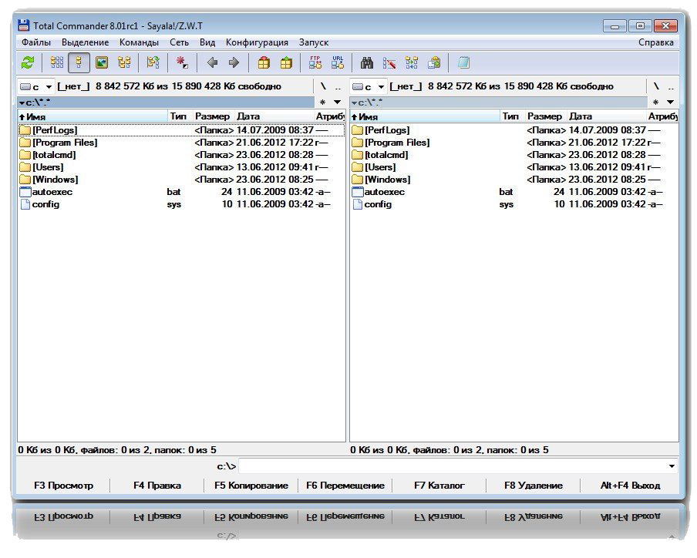
Task: Click the F5 Копирование button
Action: tap(251, 486)
